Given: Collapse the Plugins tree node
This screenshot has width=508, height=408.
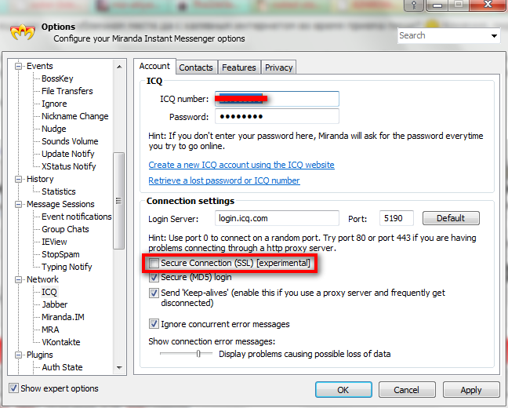Looking at the screenshot, I should [19, 355].
